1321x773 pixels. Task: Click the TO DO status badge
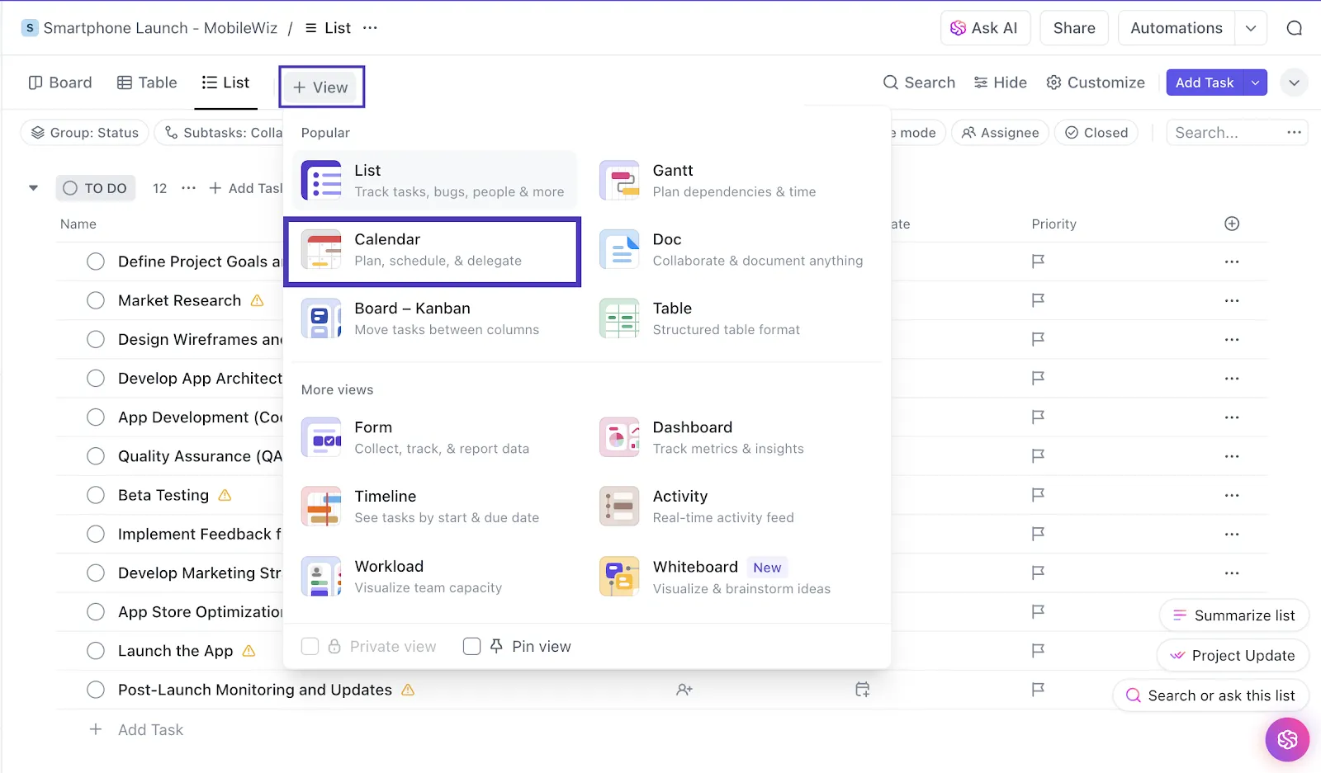(x=95, y=188)
